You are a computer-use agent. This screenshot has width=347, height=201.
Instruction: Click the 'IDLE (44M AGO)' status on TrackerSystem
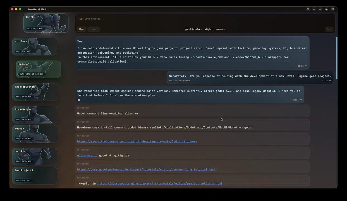24,97
